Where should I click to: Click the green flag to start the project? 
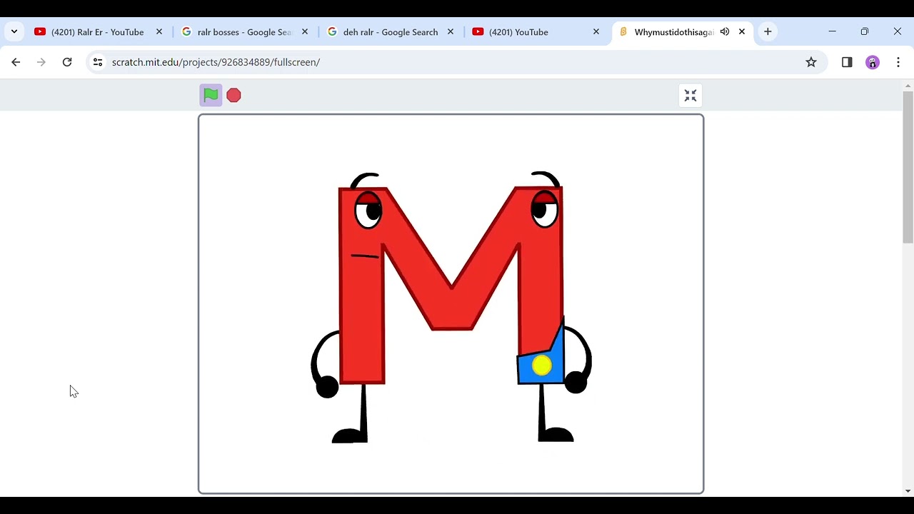click(x=211, y=95)
